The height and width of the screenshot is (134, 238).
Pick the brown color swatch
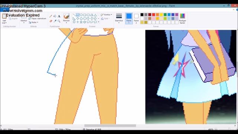(x=149, y=19)
